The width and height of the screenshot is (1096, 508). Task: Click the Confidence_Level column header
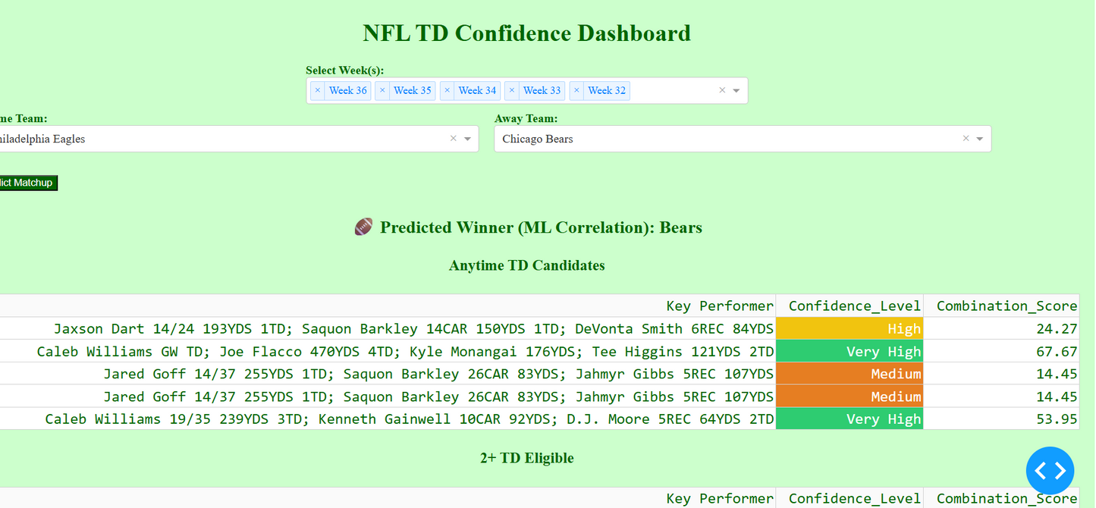[855, 306]
